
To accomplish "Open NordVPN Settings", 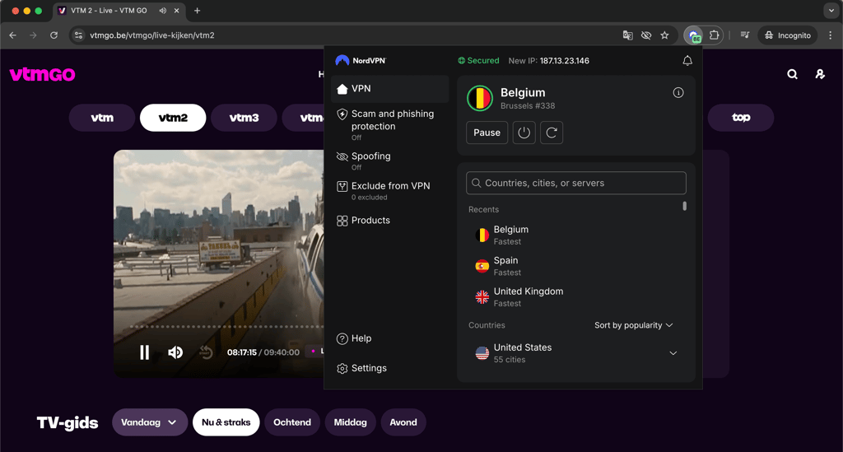I will tap(362, 368).
